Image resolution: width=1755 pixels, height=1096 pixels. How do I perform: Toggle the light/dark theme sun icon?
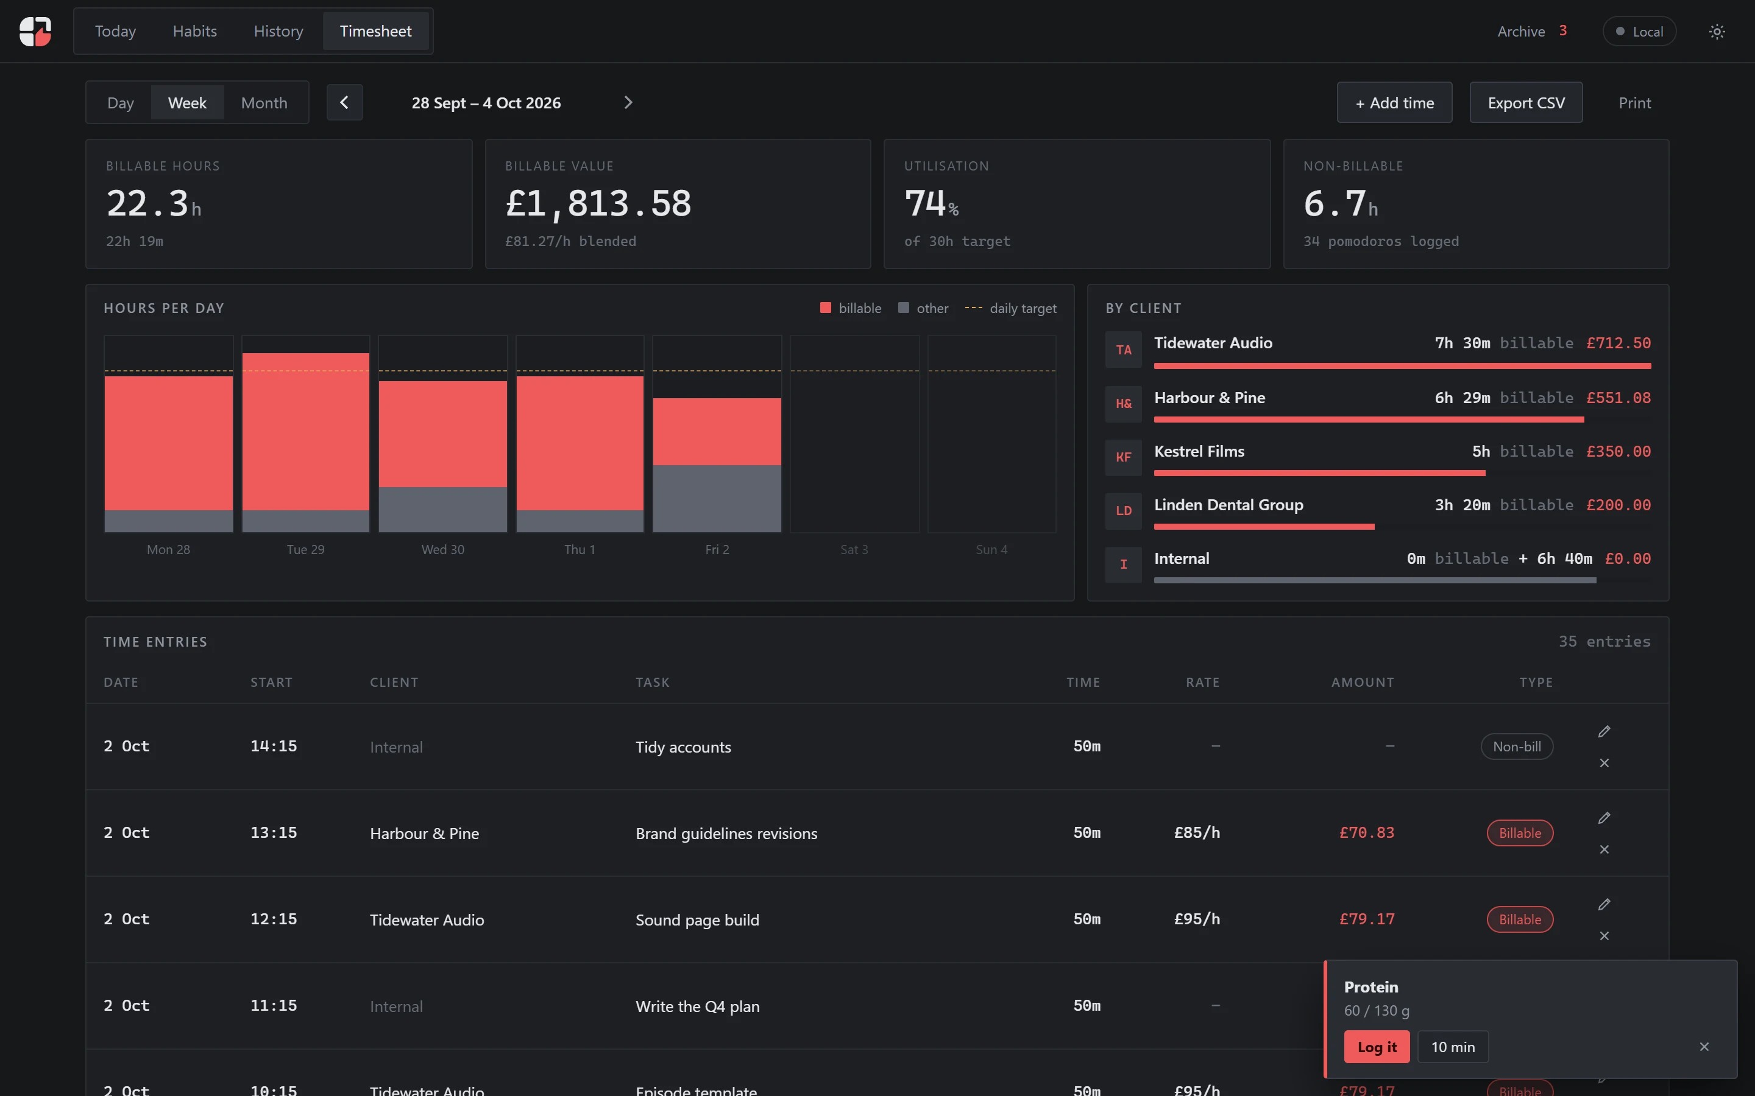(x=1717, y=31)
